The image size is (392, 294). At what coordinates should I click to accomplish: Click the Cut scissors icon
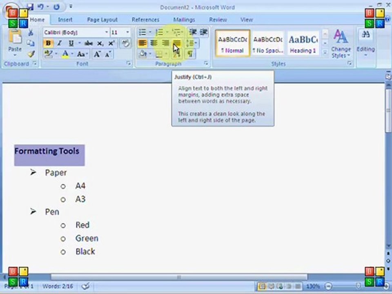click(x=31, y=33)
